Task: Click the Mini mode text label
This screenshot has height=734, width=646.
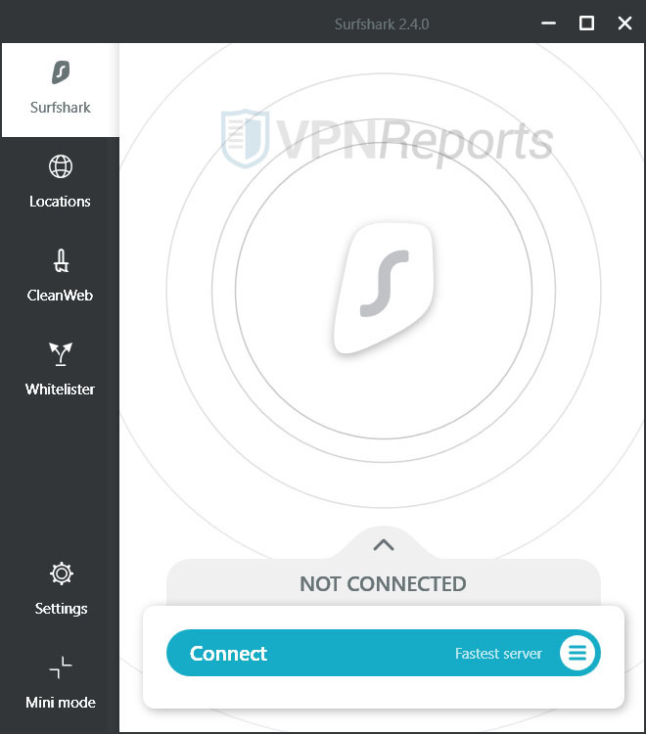Action: point(61,702)
